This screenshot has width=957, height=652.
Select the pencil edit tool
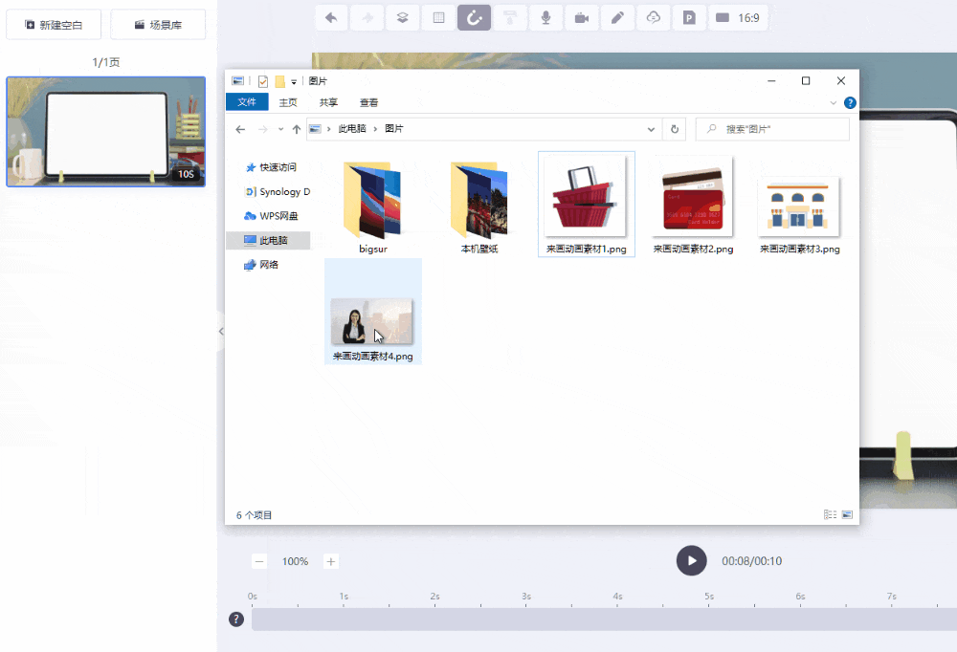[617, 17]
